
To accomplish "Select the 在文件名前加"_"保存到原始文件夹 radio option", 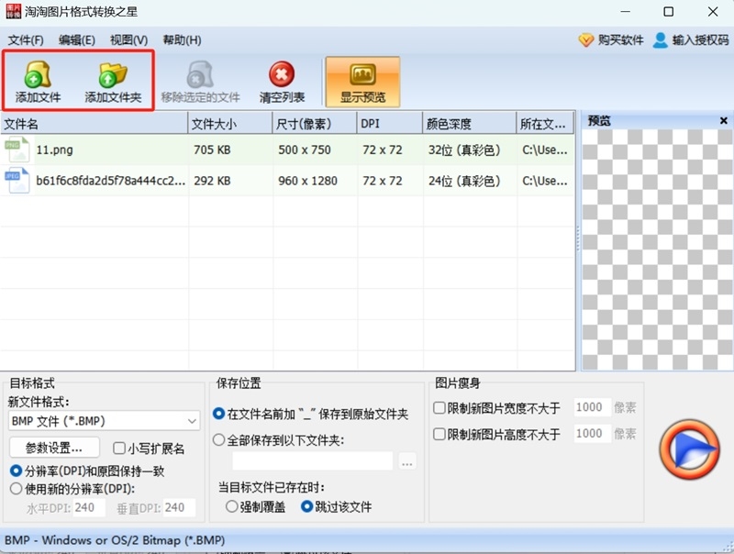I will [x=218, y=414].
